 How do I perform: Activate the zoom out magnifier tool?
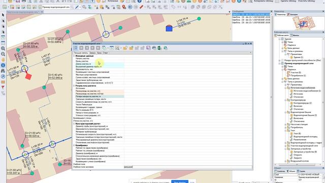3,54
